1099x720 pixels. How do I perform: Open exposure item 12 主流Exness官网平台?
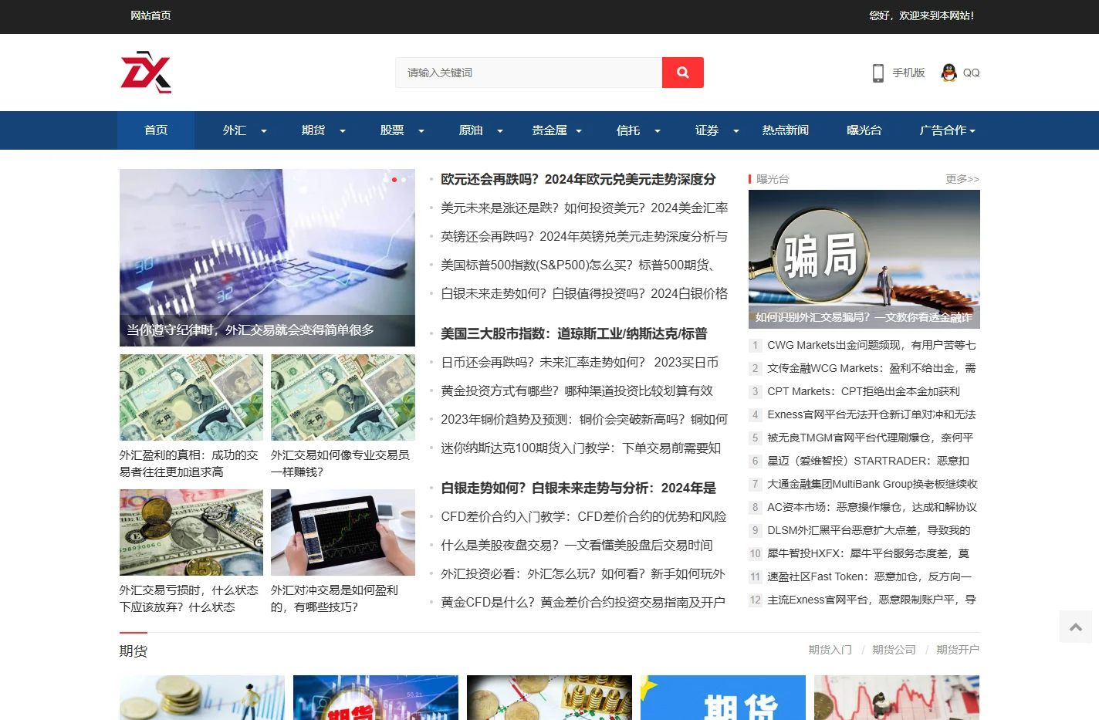point(871,600)
